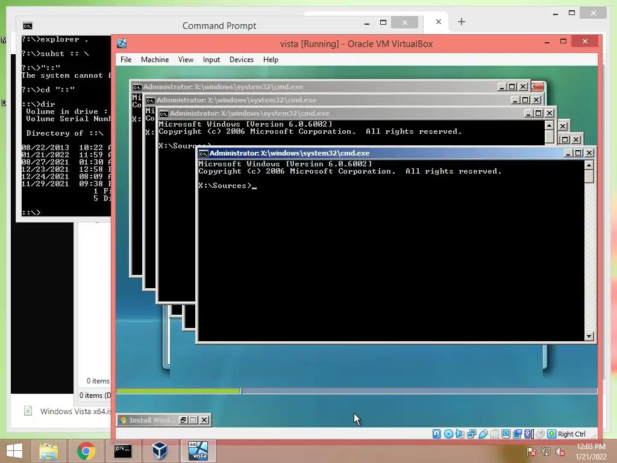Switch to the vista VM taskbar icon
Image resolution: width=617 pixels, height=463 pixels.
198,451
